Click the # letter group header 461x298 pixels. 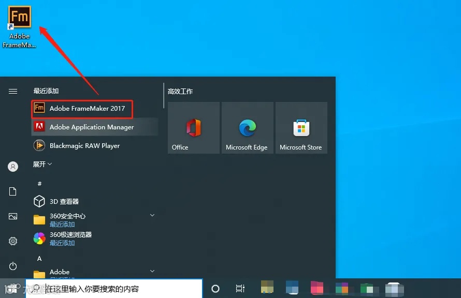point(39,184)
